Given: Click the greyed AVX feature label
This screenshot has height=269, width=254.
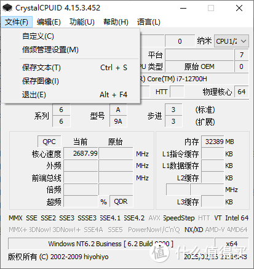Looking at the screenshot, I should click(154, 218).
